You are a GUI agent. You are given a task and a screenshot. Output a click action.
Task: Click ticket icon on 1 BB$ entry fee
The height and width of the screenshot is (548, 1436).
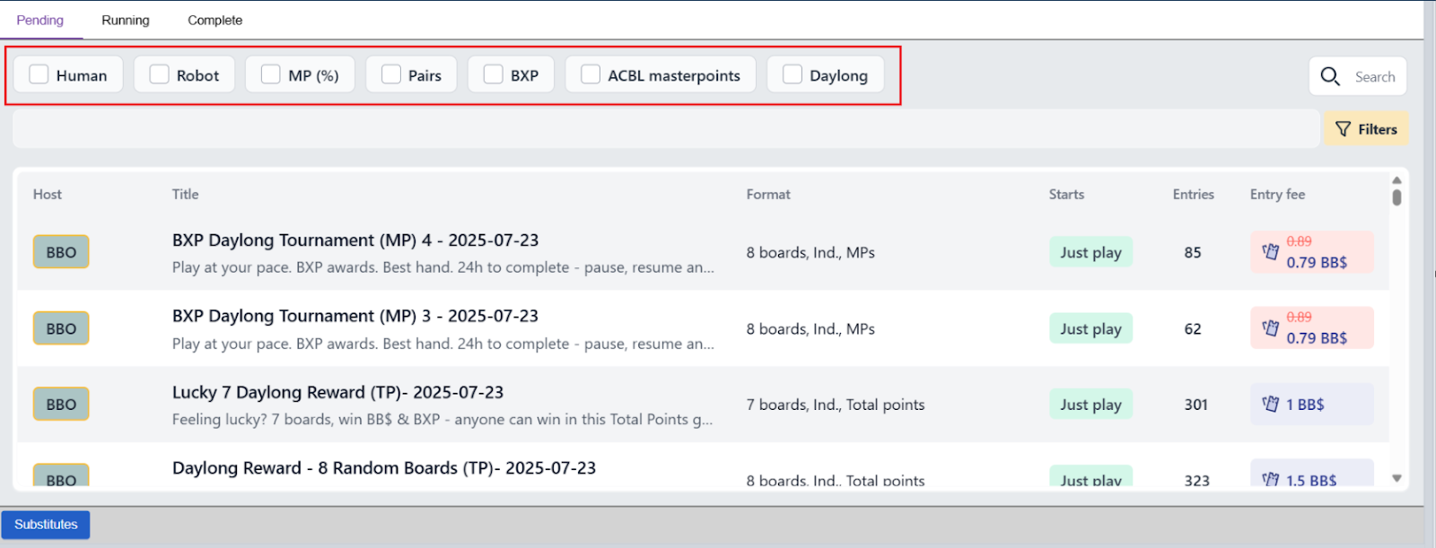pos(1270,404)
